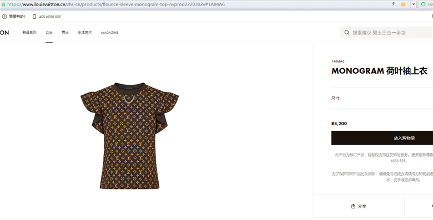Click the ¥8,200 price

pos(339,124)
